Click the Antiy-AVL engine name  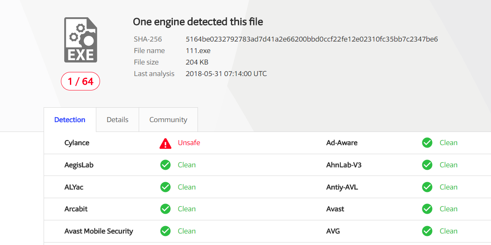[342, 187]
